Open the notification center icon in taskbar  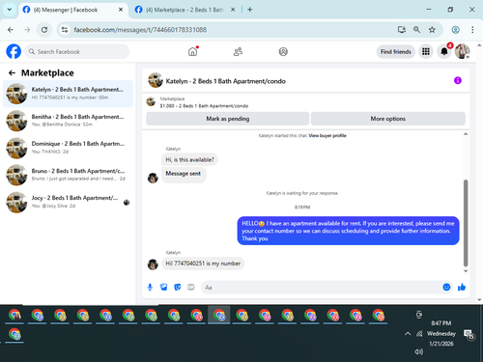point(469,334)
